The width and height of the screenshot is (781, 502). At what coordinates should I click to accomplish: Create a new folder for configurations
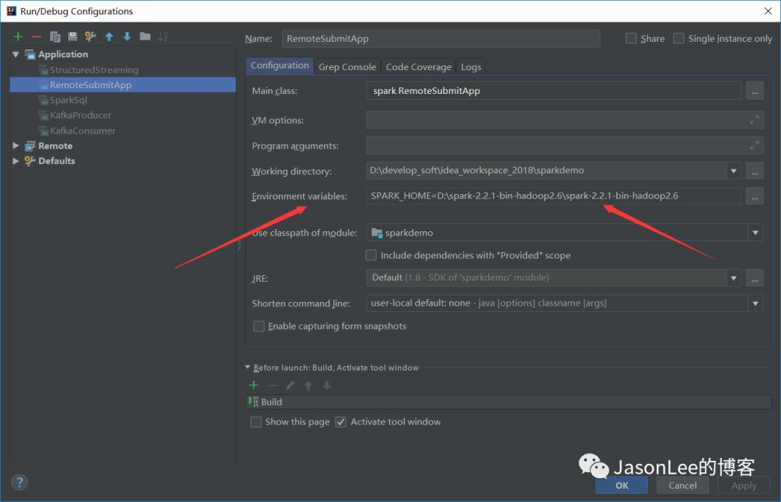(x=145, y=36)
